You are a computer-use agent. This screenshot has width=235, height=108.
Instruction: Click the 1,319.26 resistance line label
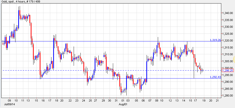tap(215, 40)
